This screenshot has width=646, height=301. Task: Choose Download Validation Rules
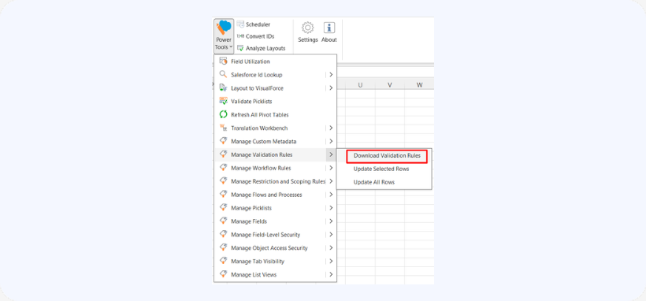[387, 156]
